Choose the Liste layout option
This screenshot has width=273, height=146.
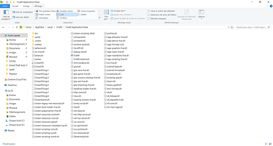[x=66, y=15]
